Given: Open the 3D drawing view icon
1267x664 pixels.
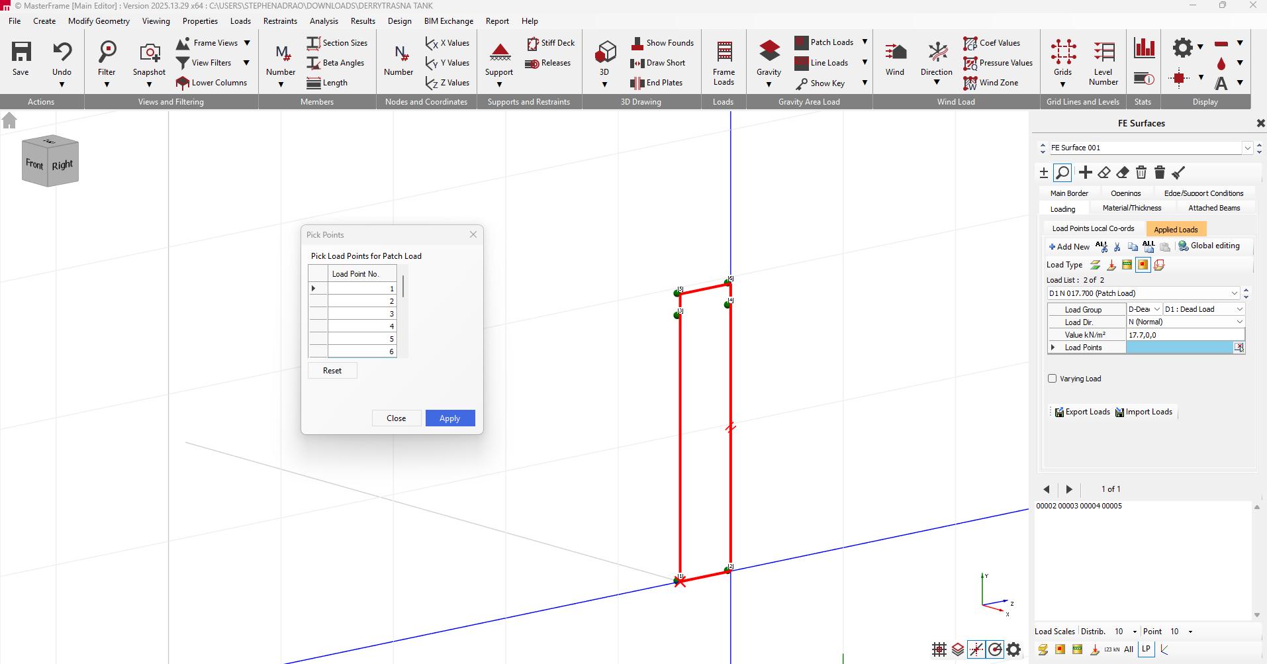Looking at the screenshot, I should [x=604, y=52].
